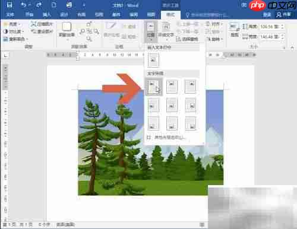Undo the last action
Image resolution: width=297 pixels, height=229 pixels.
24,5
